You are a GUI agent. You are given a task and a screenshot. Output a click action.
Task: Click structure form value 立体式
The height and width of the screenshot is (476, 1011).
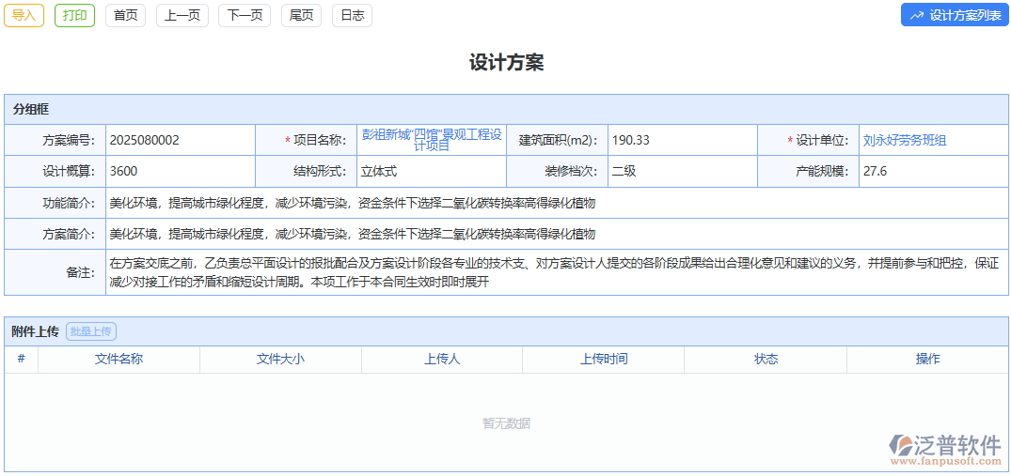[x=378, y=171]
